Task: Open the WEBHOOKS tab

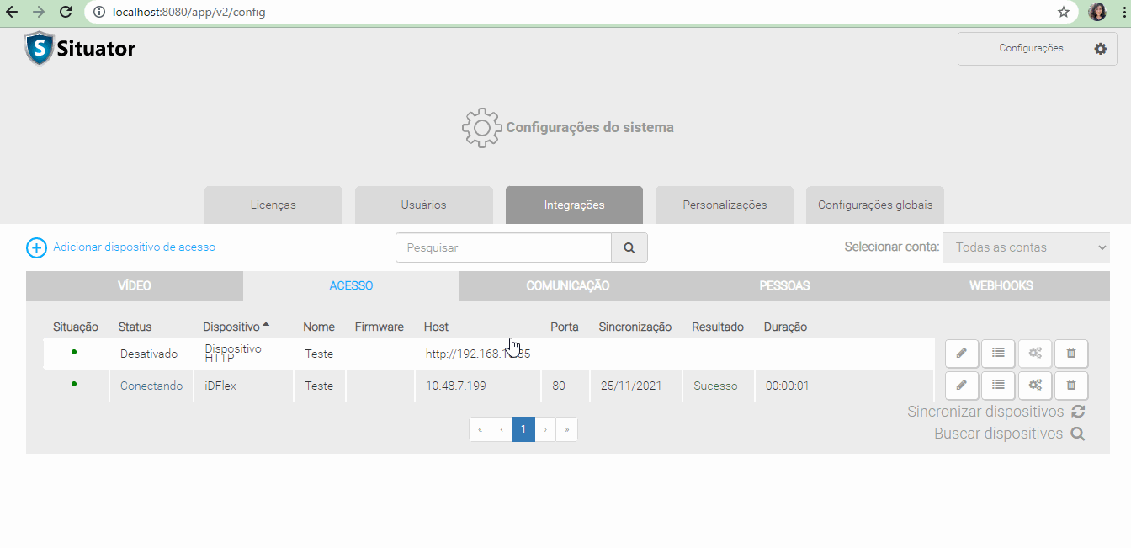Action: (x=1001, y=286)
